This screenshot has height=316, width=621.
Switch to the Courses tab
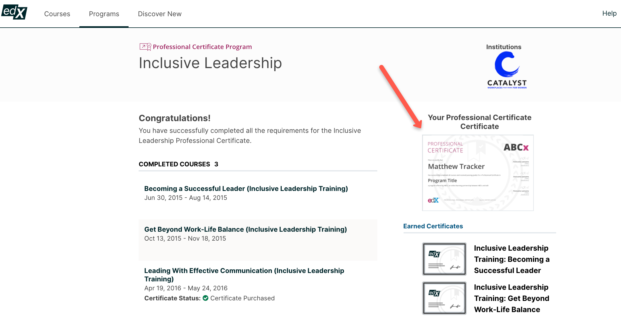pos(57,14)
